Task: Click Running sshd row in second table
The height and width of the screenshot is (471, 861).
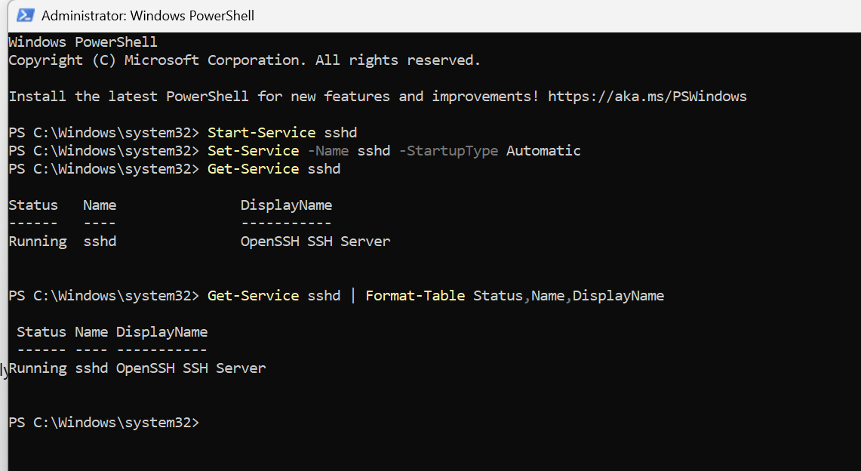Action: (x=137, y=368)
